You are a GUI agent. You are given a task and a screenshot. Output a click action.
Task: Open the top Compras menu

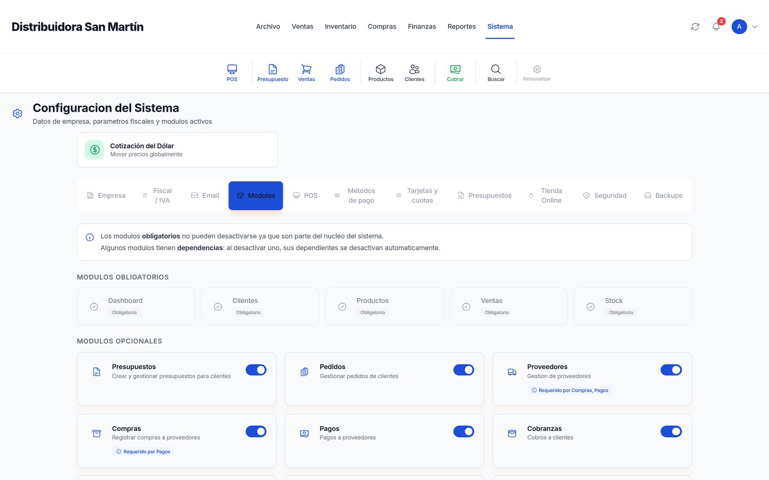click(x=382, y=26)
